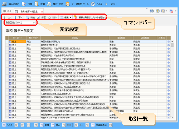Click 最新の取引テンプレートを追加 button

(x=89, y=17)
